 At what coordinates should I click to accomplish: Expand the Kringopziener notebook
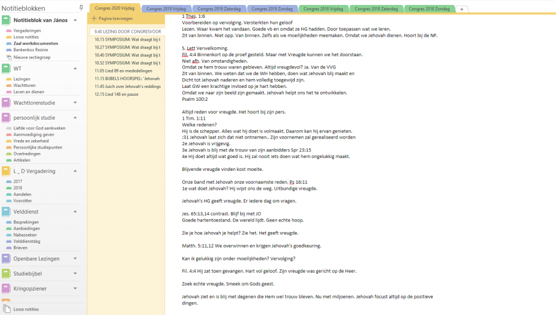pos(75,288)
